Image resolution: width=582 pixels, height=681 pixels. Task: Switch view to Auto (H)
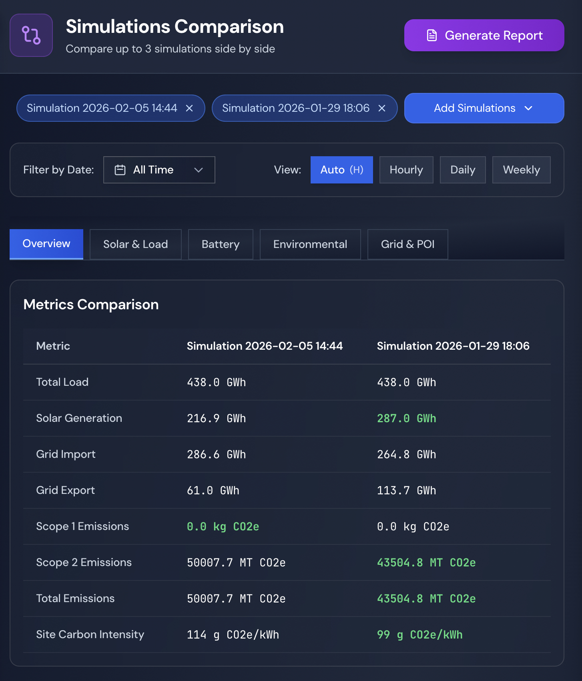342,170
